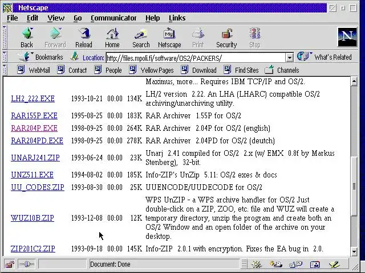
Task: Open the Location history dropdown arrow
Action: tap(289, 57)
